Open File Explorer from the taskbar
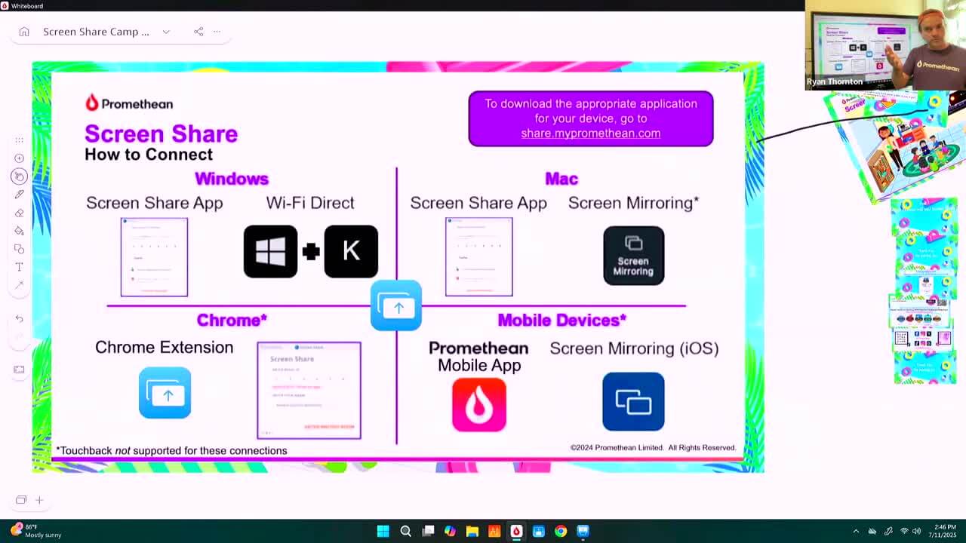The height and width of the screenshot is (543, 966). (472, 531)
